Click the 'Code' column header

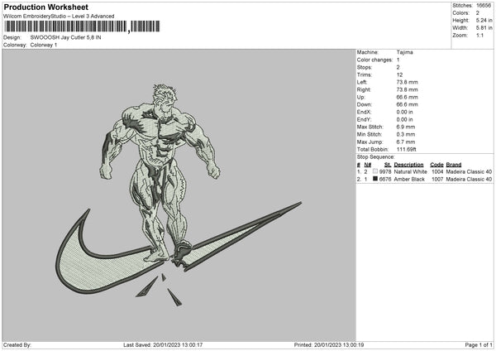click(x=436, y=165)
